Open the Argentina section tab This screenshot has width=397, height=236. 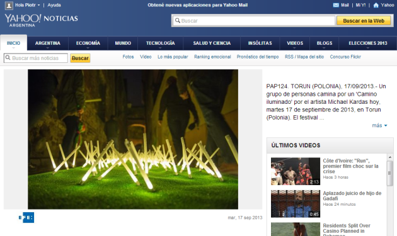48,43
